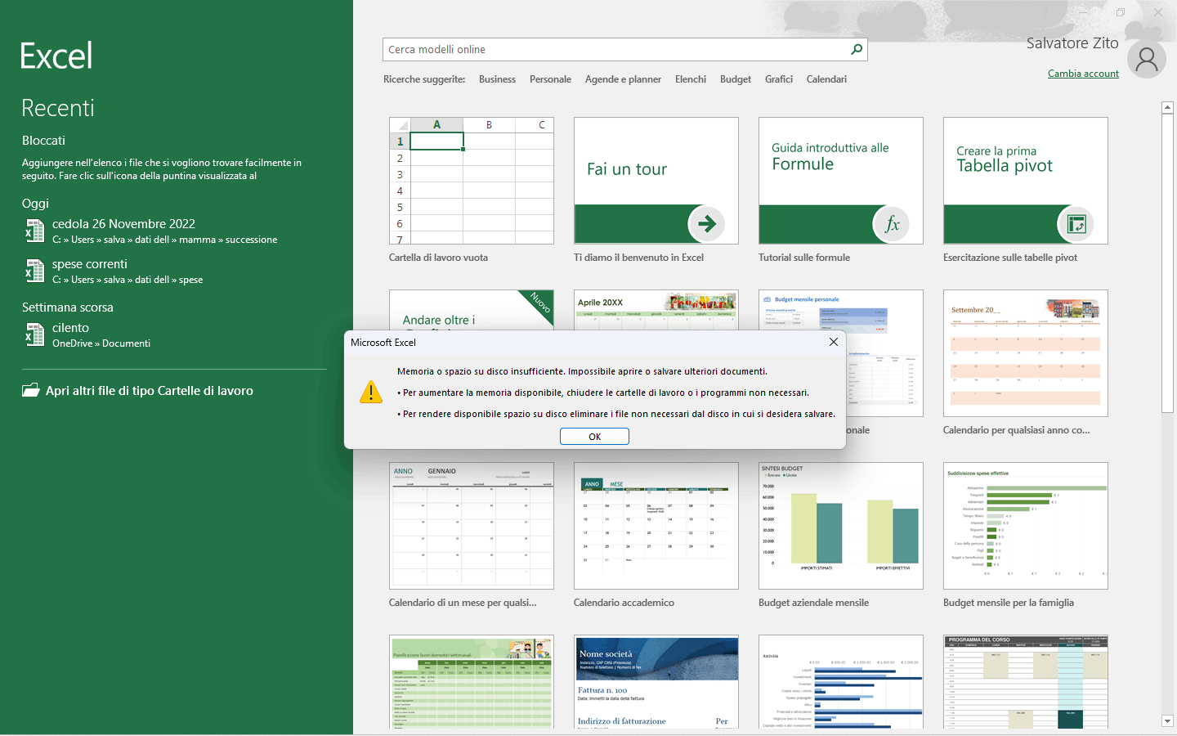
Task: Select the Grafici suggested search
Action: tap(779, 79)
